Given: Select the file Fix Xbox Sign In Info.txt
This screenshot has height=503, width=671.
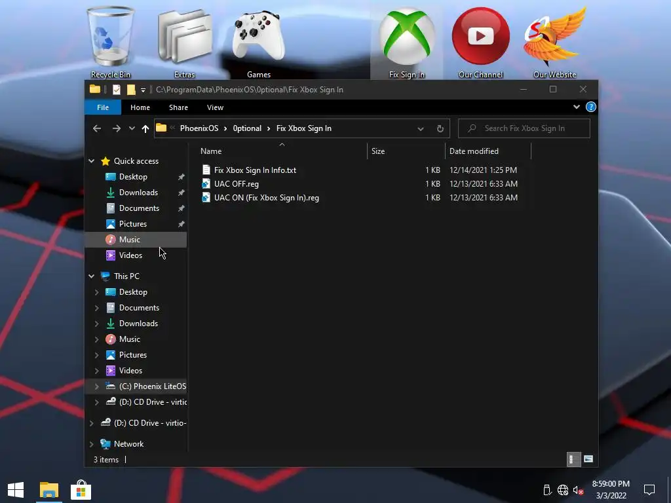Looking at the screenshot, I should 255,170.
